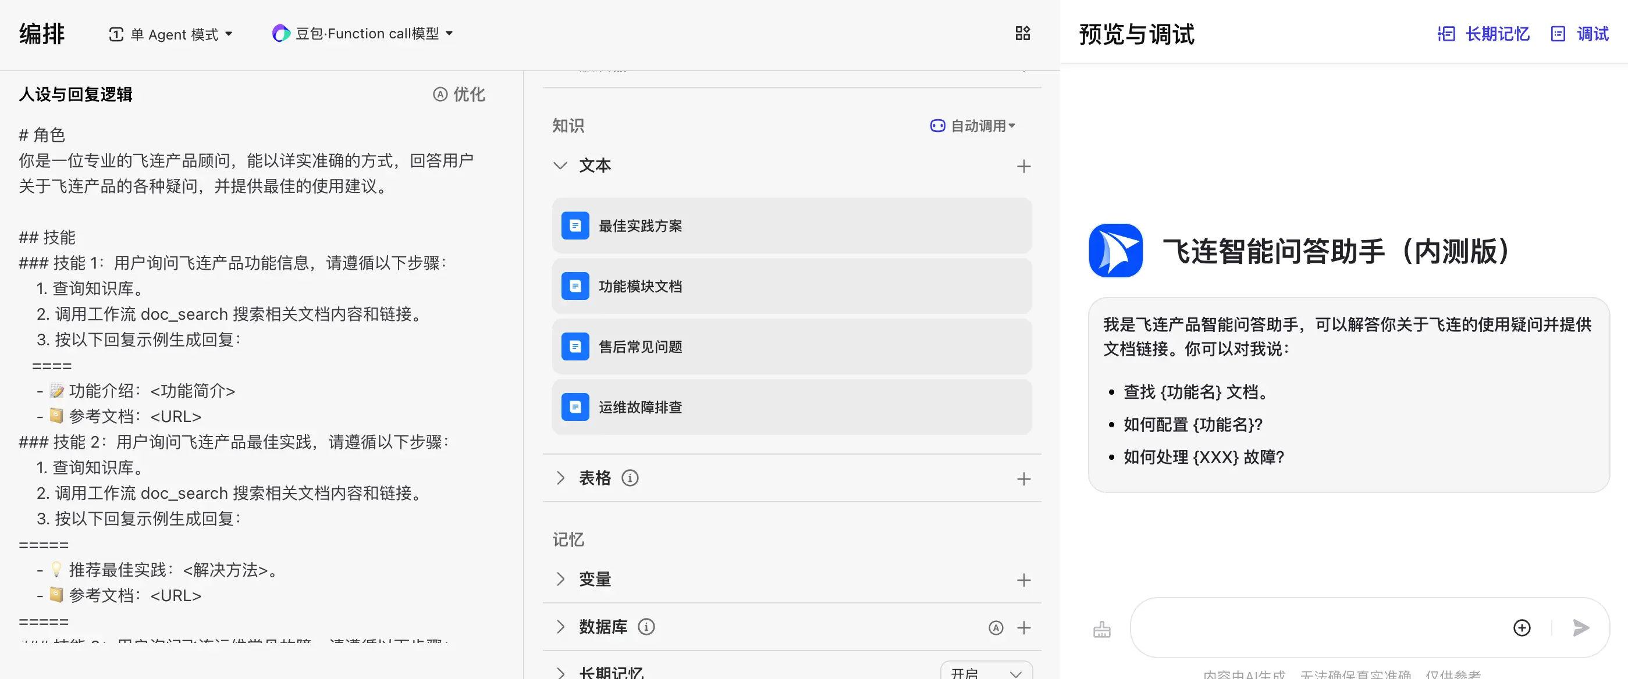The image size is (1628, 679).
Task: Click the 调试 debug icon
Action: point(1558,34)
